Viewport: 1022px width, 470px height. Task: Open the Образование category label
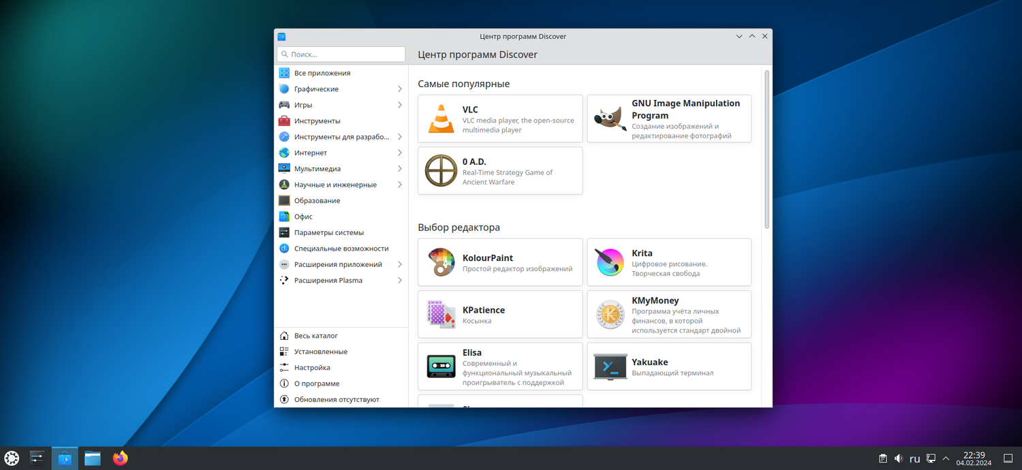pyautogui.click(x=317, y=201)
